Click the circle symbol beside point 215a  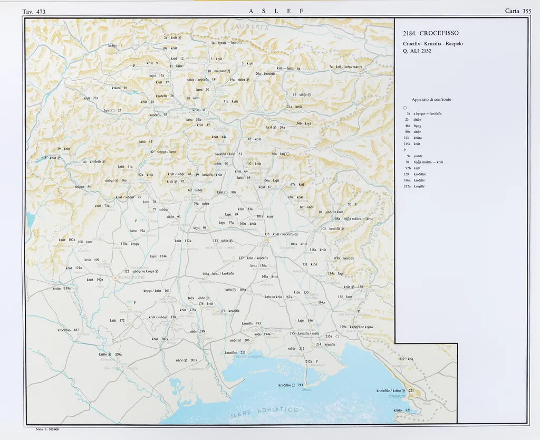click(337, 336)
